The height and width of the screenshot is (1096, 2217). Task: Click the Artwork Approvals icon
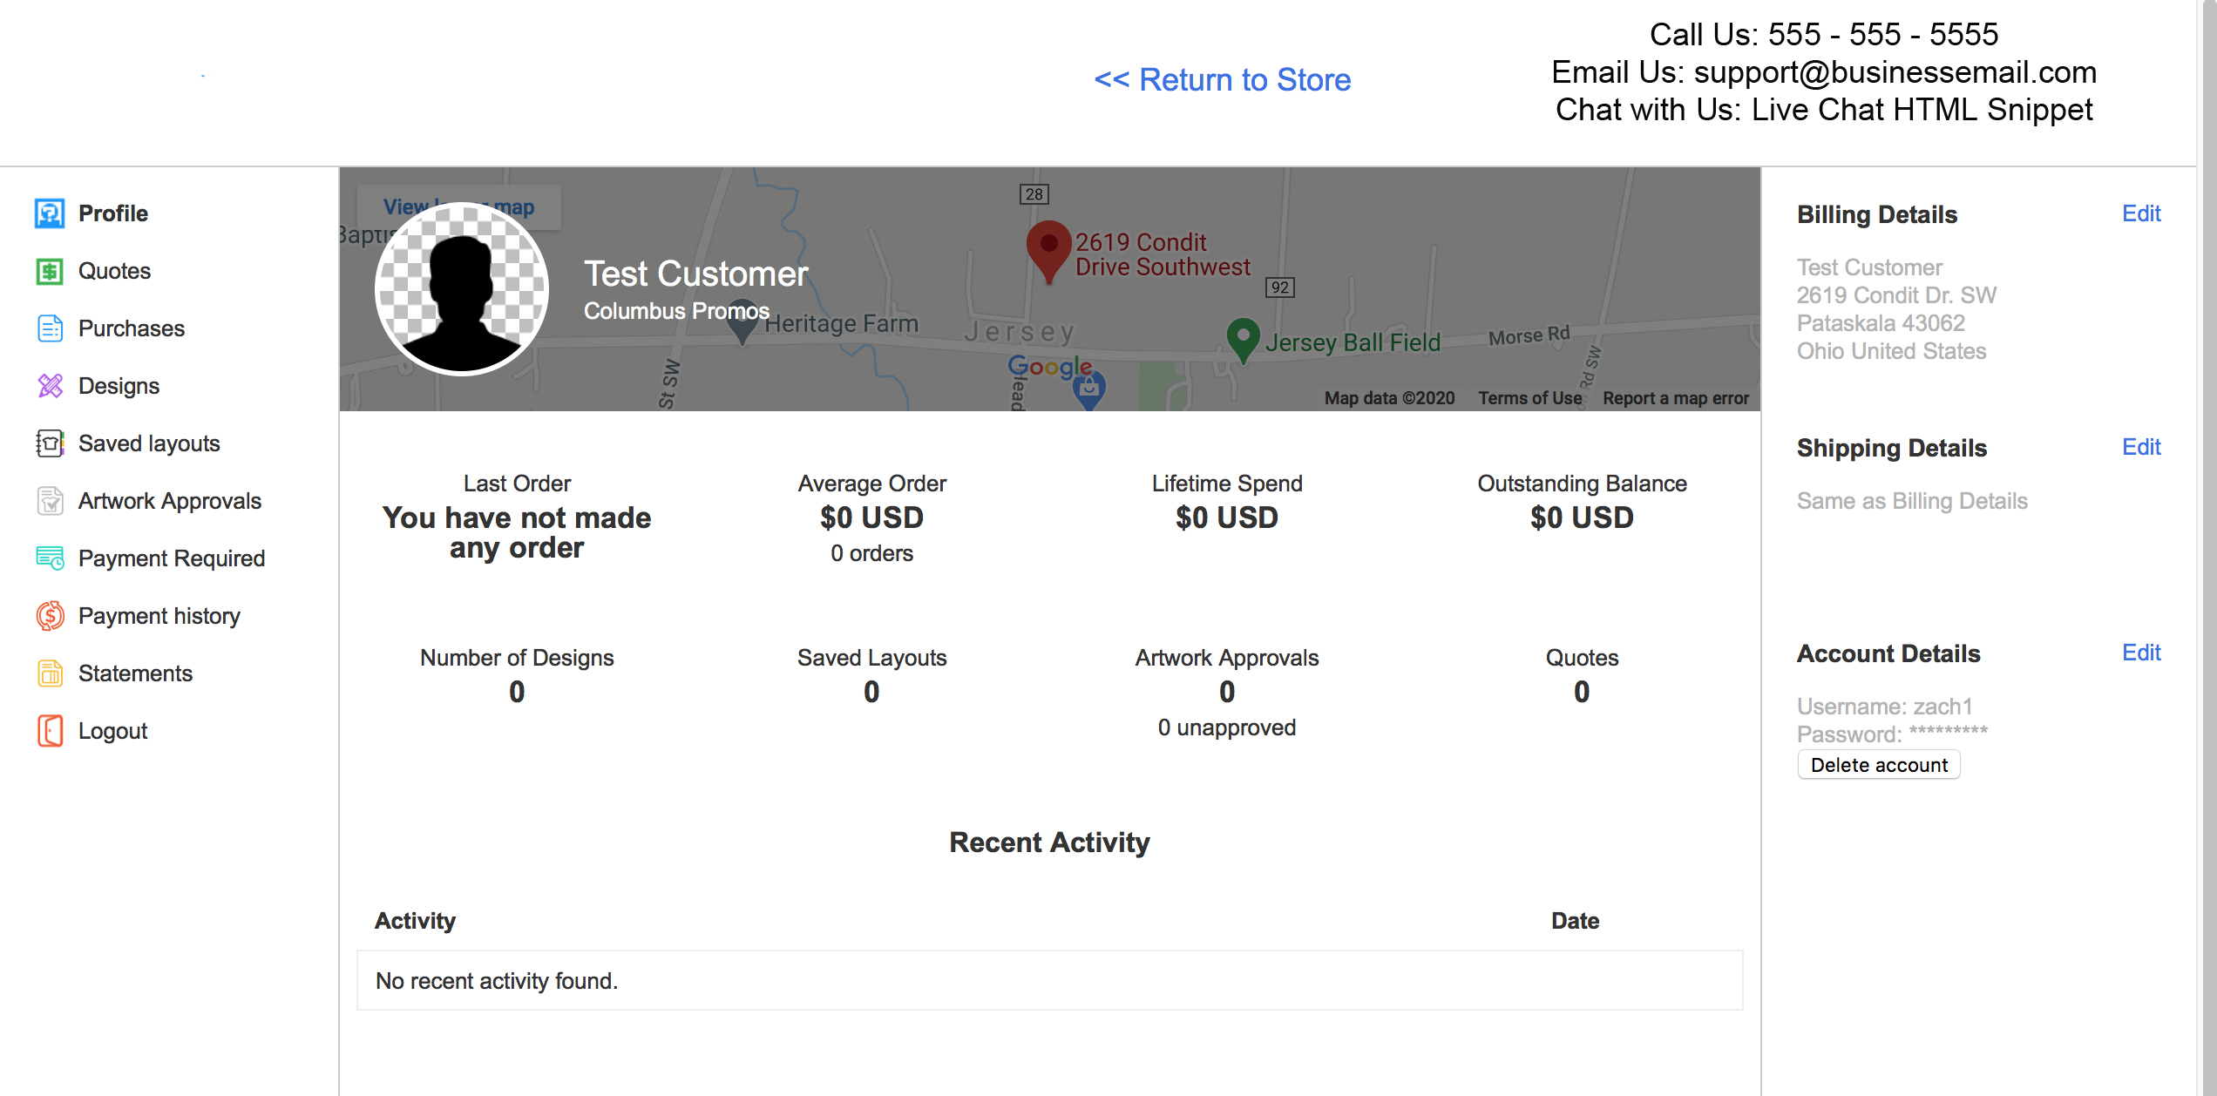(50, 501)
